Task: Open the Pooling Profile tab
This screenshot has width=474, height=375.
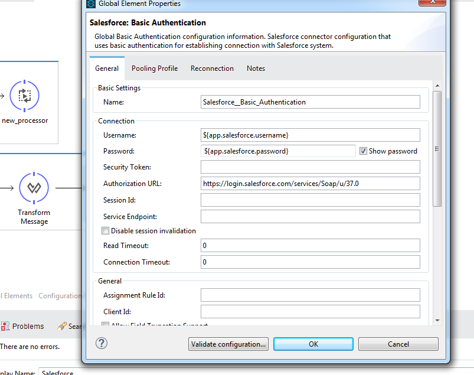Action: click(155, 69)
